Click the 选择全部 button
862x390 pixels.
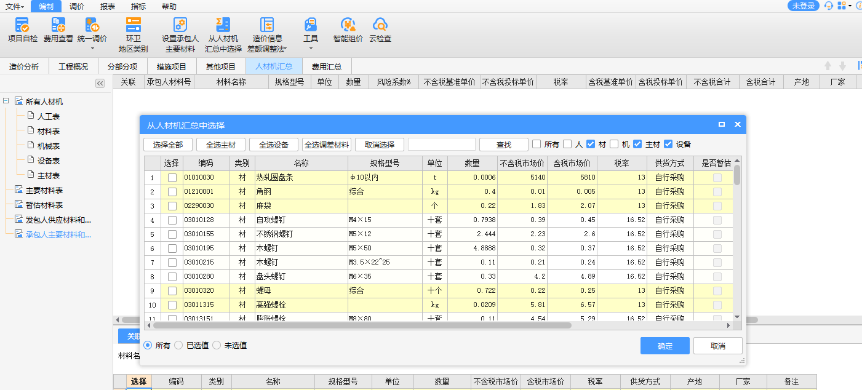tap(168, 145)
